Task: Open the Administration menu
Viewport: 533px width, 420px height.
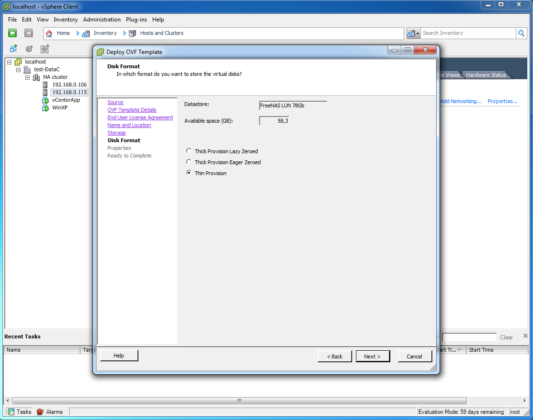Action: tap(102, 20)
